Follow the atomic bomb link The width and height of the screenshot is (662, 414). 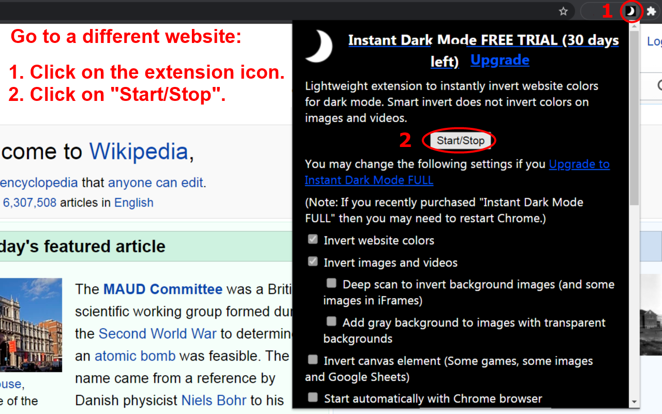[x=135, y=356]
